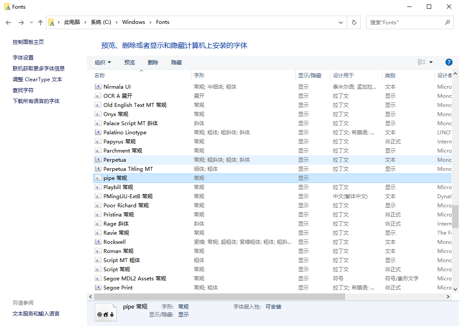The width and height of the screenshot is (459, 326).
Task: Select the PMingLiU-ExtB font icon
Action: [98, 196]
